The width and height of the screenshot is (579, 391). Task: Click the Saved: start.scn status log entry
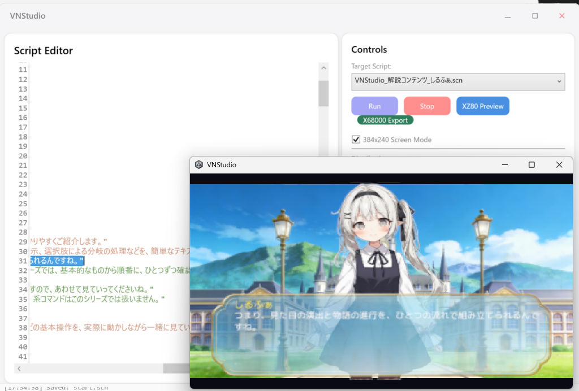(x=56, y=387)
